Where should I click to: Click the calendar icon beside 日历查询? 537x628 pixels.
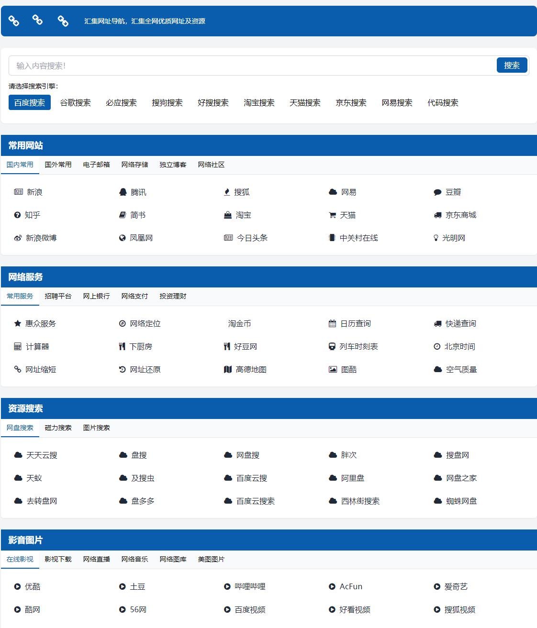coord(332,323)
